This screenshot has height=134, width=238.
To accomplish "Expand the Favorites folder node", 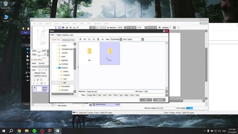I will (57, 90).
